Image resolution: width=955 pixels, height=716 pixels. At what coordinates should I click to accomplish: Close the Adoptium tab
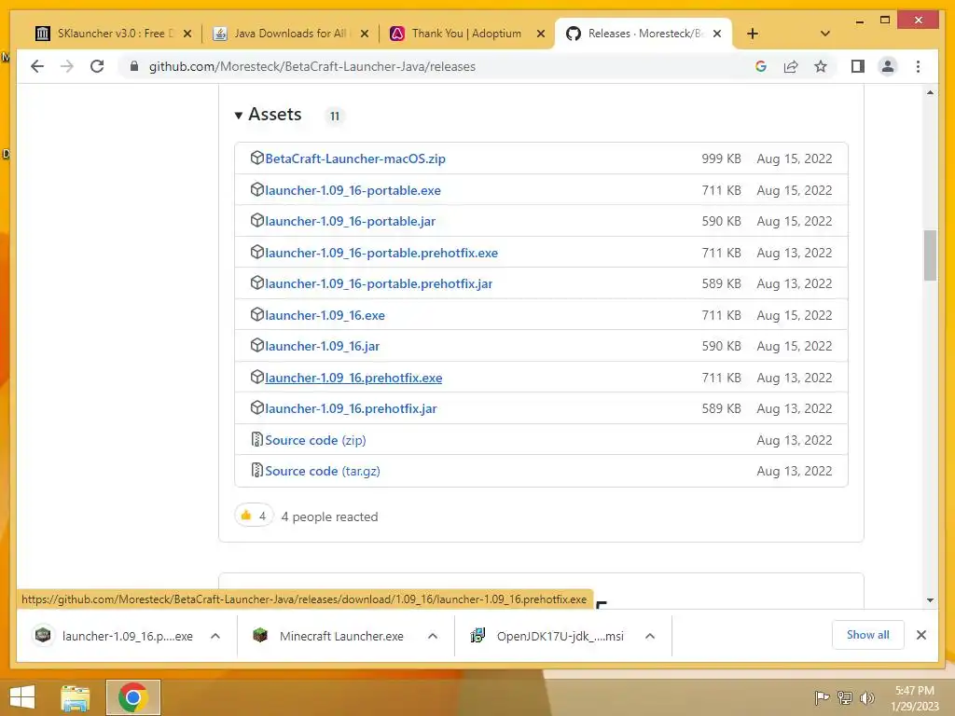click(540, 34)
